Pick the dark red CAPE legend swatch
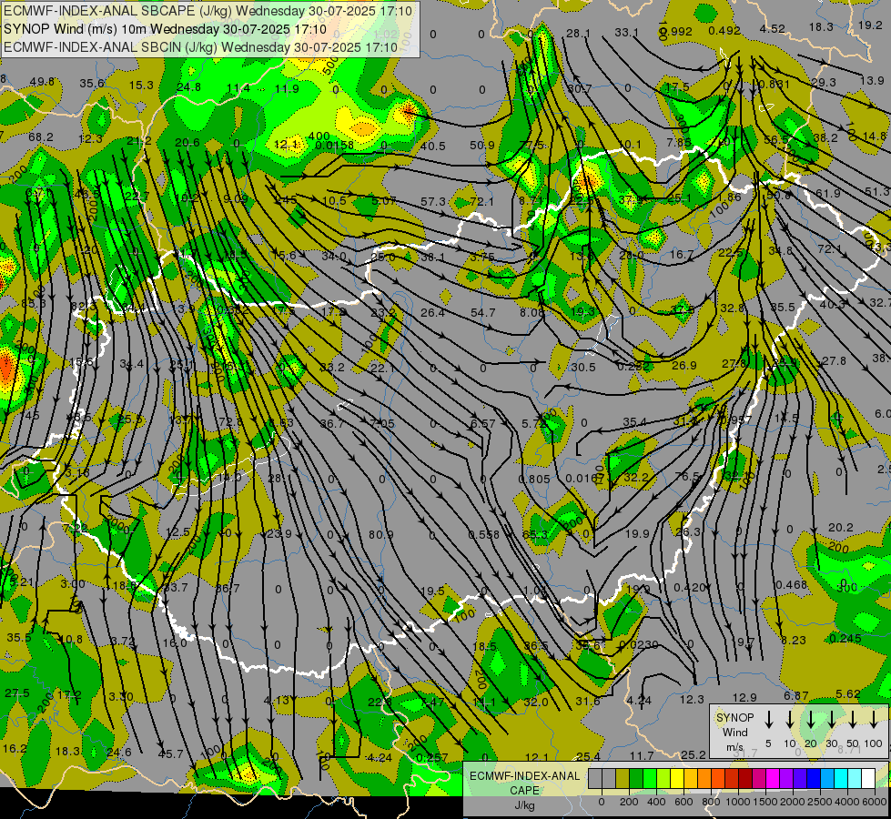 click(x=745, y=779)
